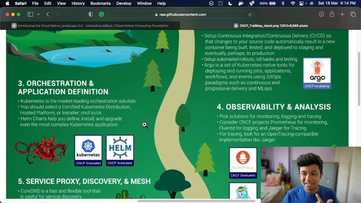Open a new tab with plus button
The image size is (361, 203).
click(342, 14)
